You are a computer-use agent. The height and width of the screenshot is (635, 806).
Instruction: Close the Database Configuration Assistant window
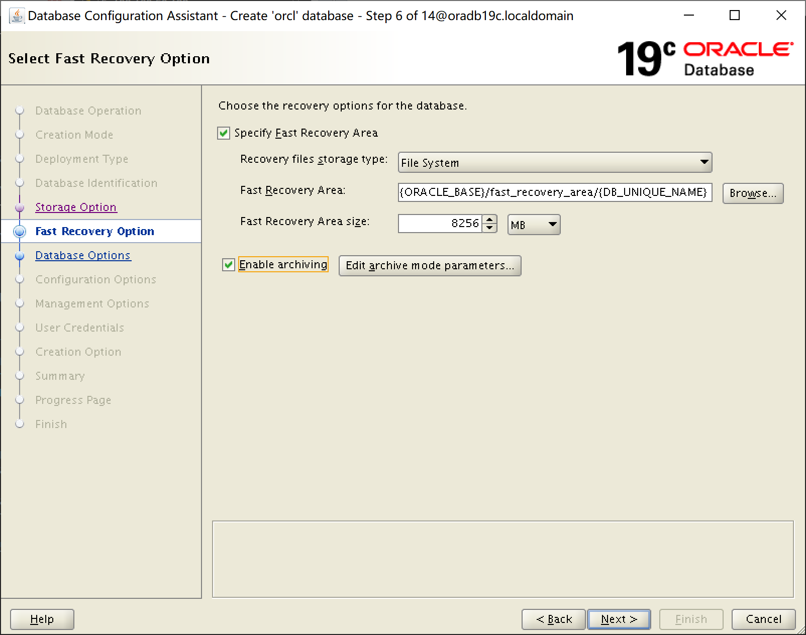click(781, 16)
